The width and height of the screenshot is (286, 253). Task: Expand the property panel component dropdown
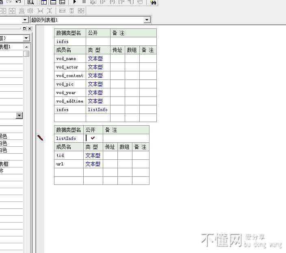(x=26, y=38)
